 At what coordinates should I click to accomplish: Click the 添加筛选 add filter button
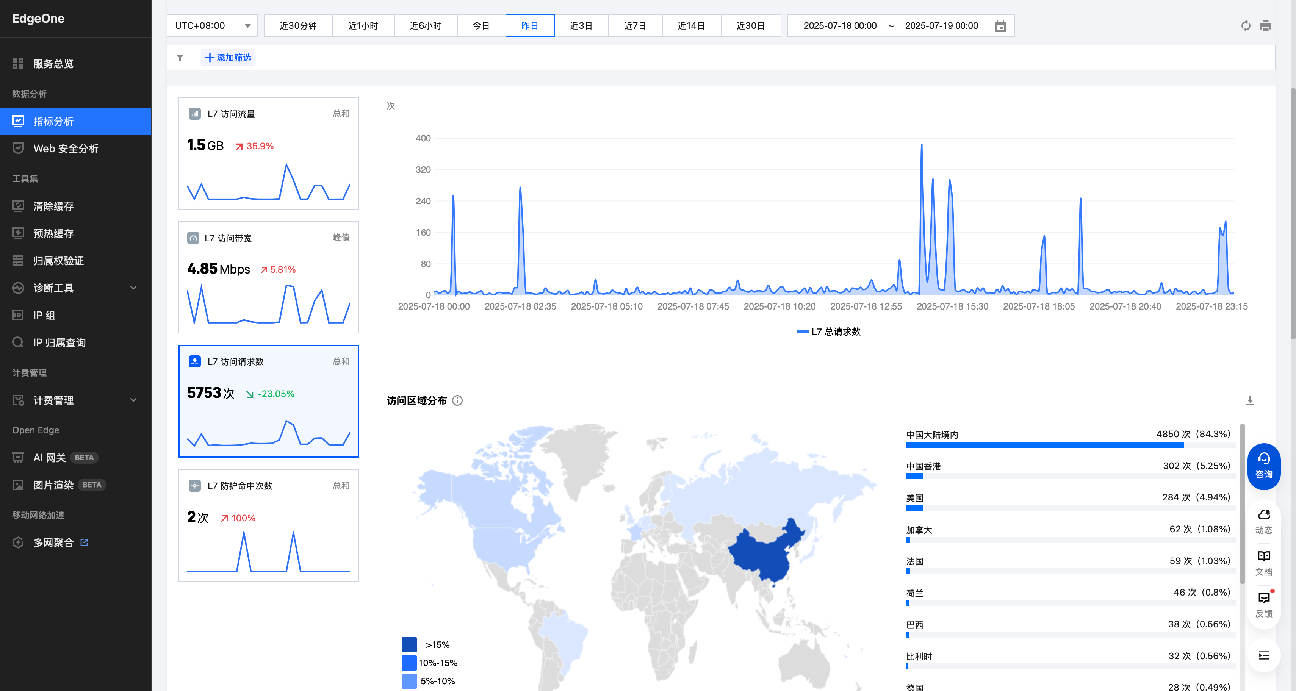228,58
